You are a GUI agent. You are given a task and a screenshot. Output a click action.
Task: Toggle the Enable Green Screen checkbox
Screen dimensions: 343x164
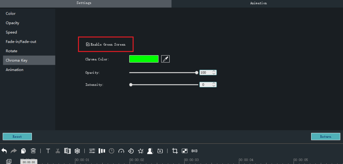[88, 45]
